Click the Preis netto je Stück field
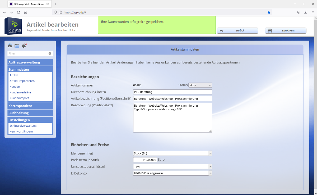The image size is (317, 195). click(x=145, y=160)
